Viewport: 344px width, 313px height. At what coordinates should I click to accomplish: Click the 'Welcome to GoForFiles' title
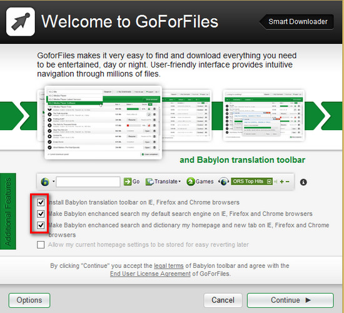point(130,21)
